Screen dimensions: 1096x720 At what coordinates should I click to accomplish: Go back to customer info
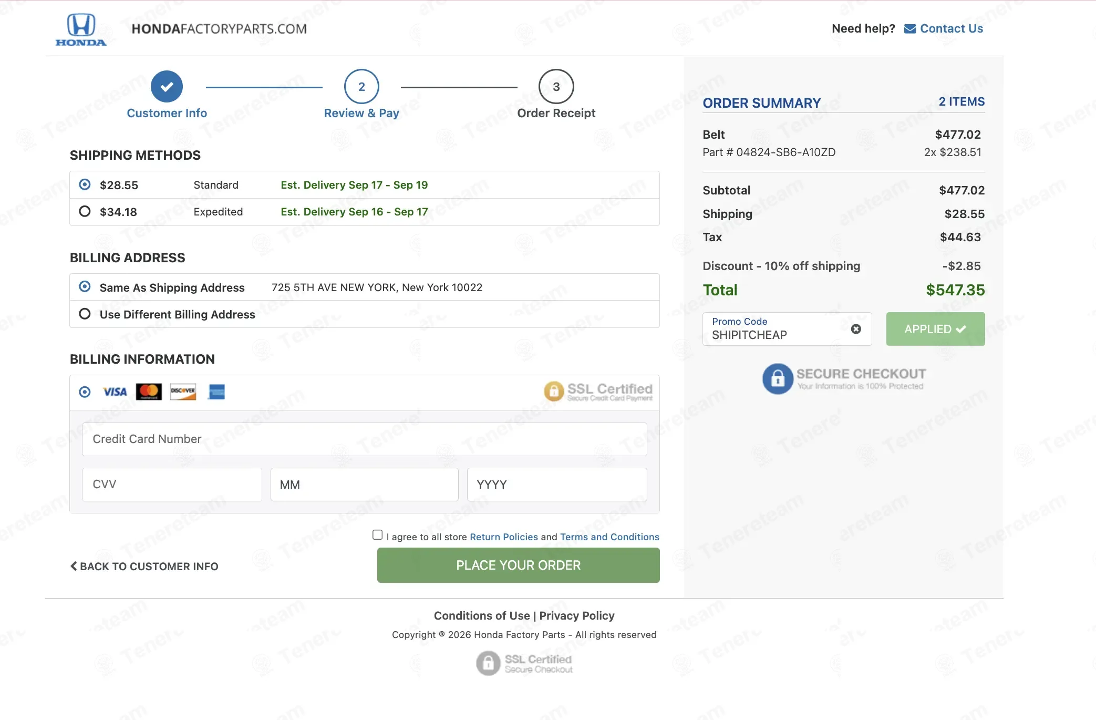coord(144,567)
